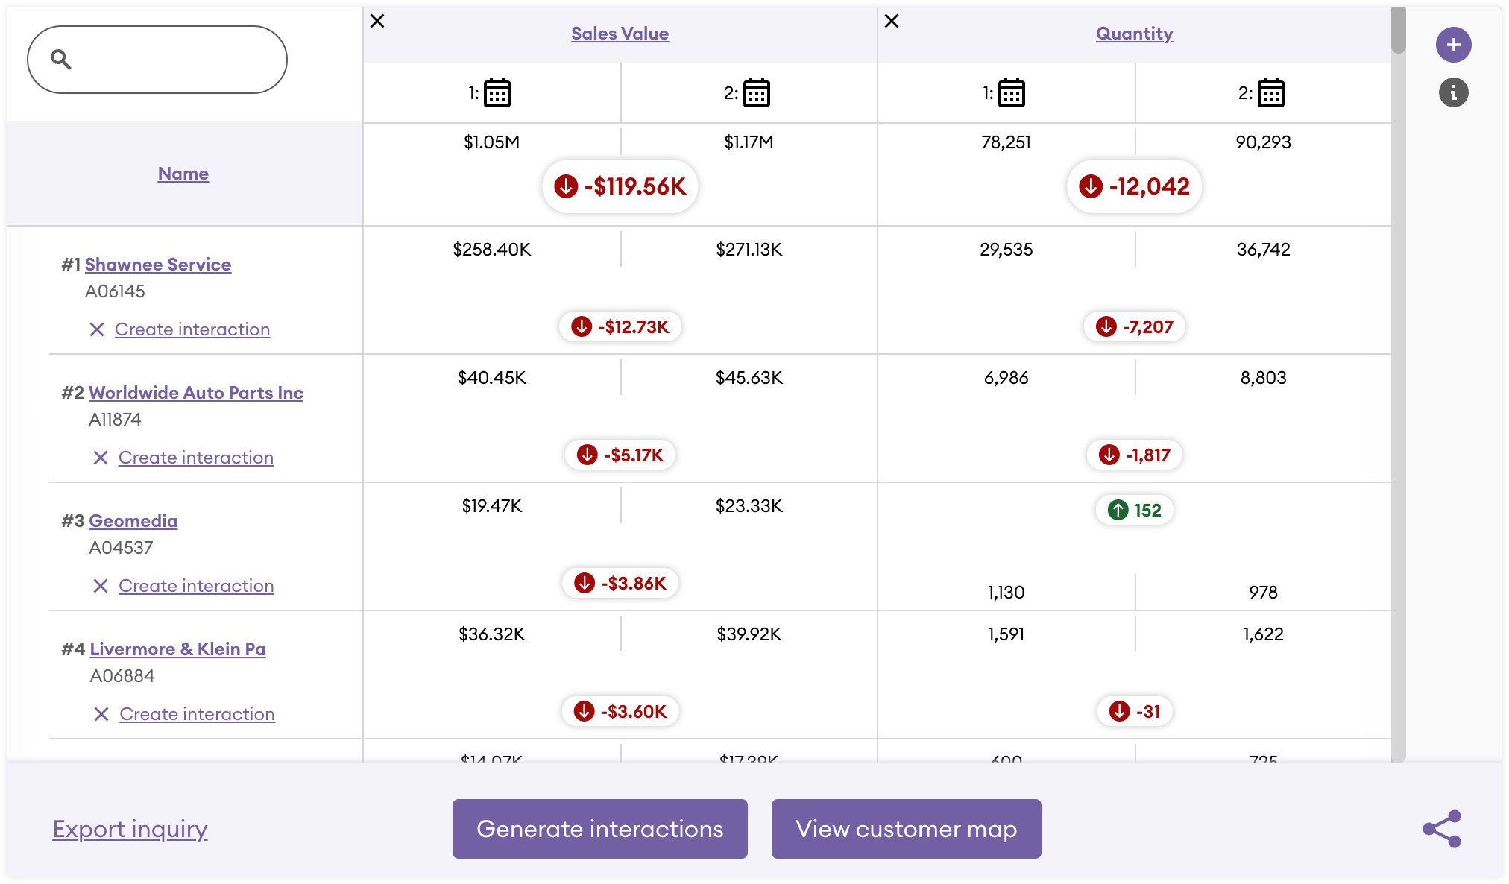Click the share icon

(1442, 829)
